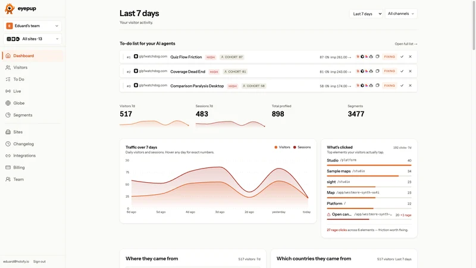Go to To Do in the sidebar

click(x=33, y=79)
